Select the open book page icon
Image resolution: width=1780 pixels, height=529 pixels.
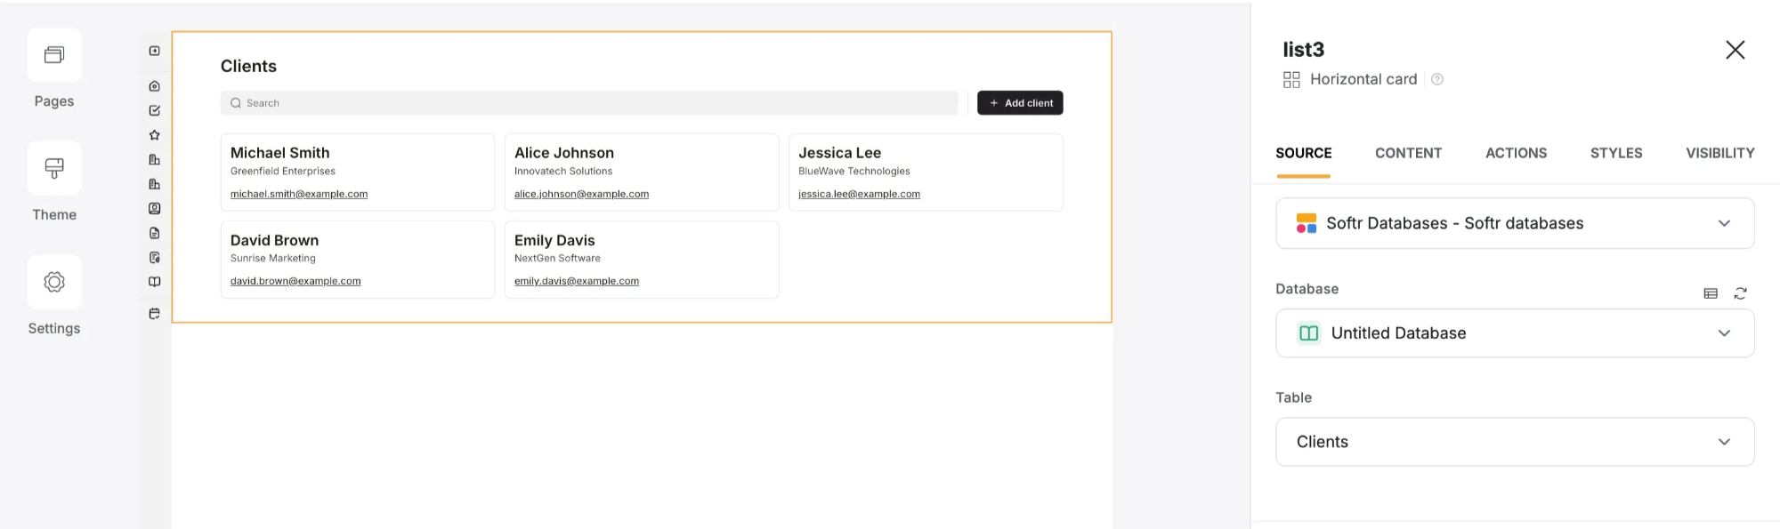pyautogui.click(x=154, y=282)
